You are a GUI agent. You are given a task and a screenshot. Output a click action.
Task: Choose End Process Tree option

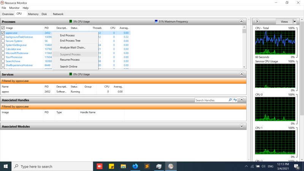tap(70, 41)
